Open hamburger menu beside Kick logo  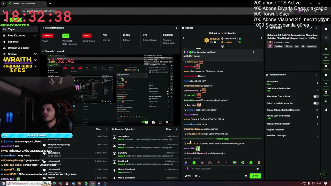tap(5, 20)
